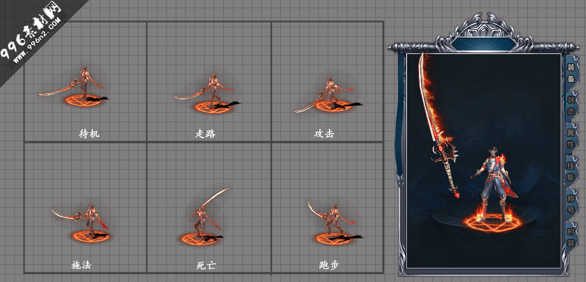Select the 攻击 attack animation sprite
Image resolution: width=586 pixels, height=282 pixels.
point(328,95)
